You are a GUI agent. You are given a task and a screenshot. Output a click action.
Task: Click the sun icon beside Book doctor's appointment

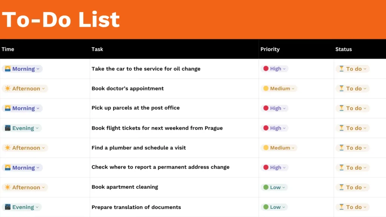[x=8, y=89]
